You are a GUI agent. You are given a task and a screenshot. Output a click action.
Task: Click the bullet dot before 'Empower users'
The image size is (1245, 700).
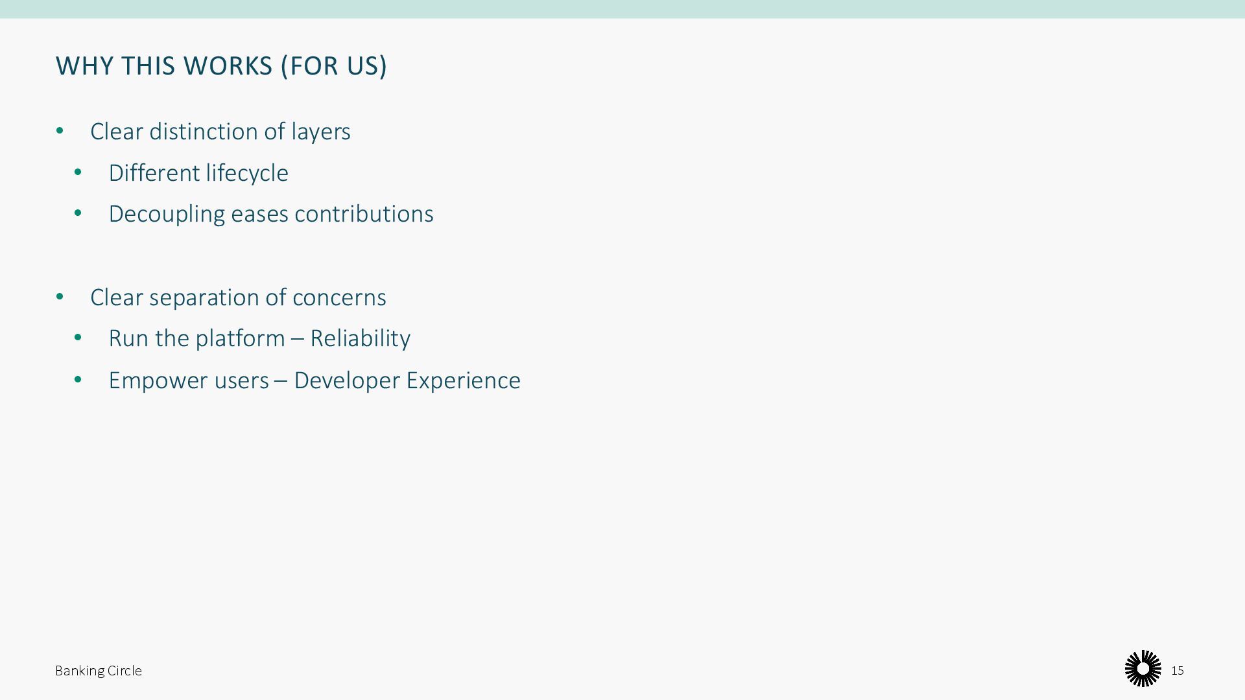[x=78, y=380]
